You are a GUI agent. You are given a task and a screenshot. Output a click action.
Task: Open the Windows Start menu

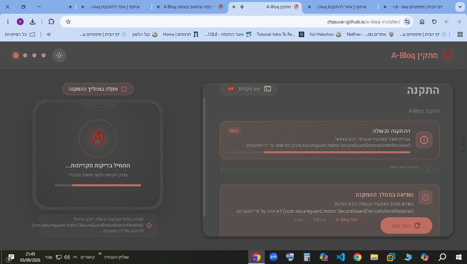(x=458, y=257)
